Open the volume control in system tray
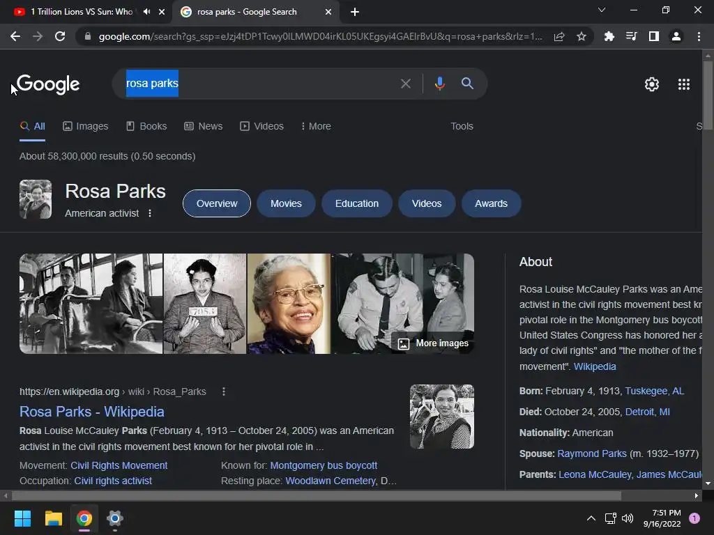The height and width of the screenshot is (535, 714). click(628, 518)
